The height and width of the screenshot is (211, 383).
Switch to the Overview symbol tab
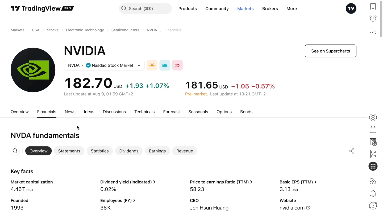[20, 112]
